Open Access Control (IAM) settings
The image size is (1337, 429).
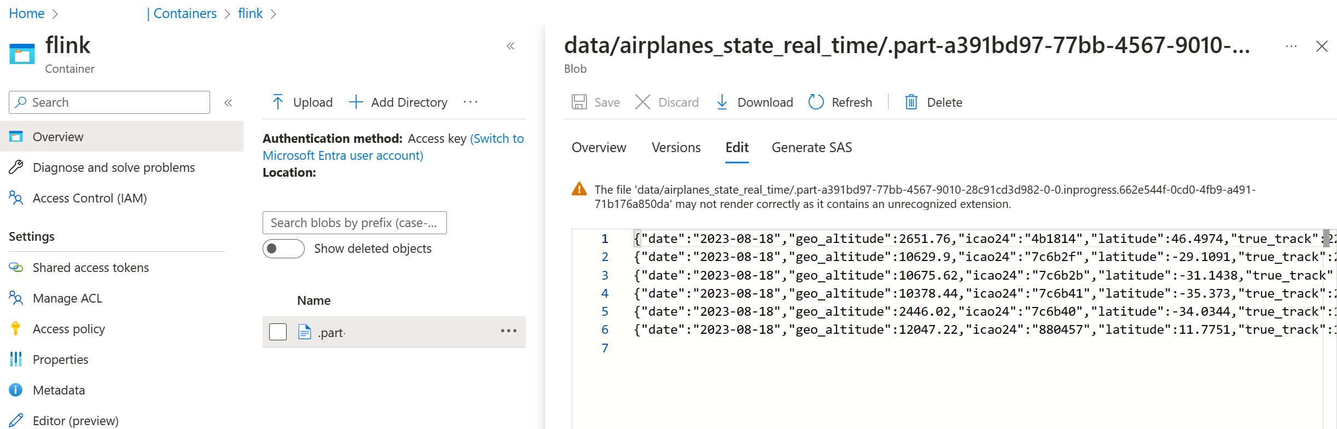pos(90,198)
